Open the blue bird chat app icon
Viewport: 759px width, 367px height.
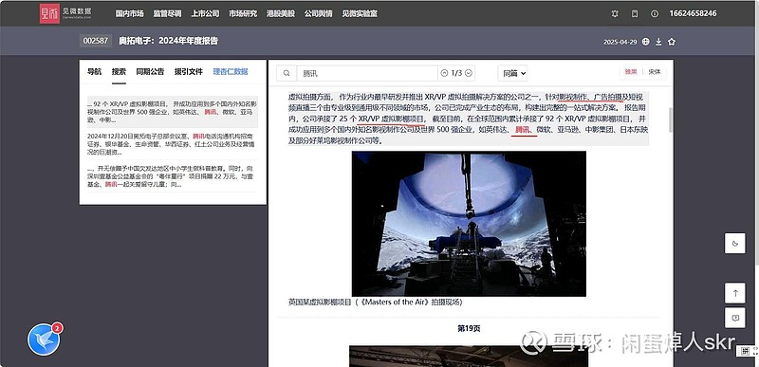pyautogui.click(x=45, y=339)
